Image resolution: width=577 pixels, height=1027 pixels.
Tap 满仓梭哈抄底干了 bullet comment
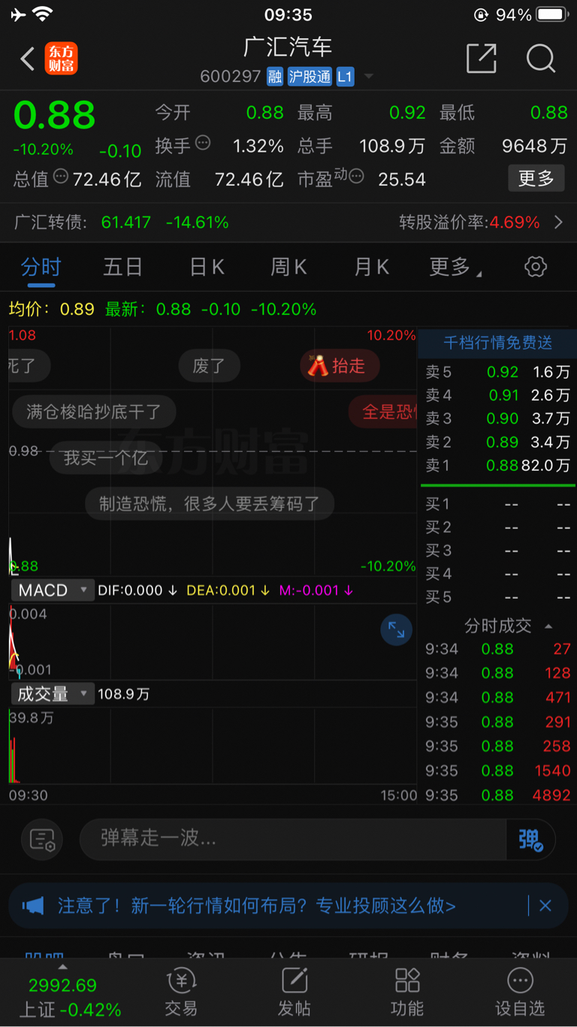pyautogui.click(x=94, y=411)
